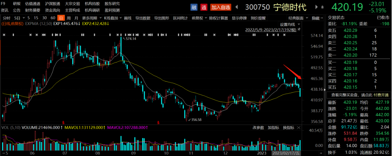Click 隐藏 to hide the side panel
Viewport: 392px width, 156px height.
317,18
